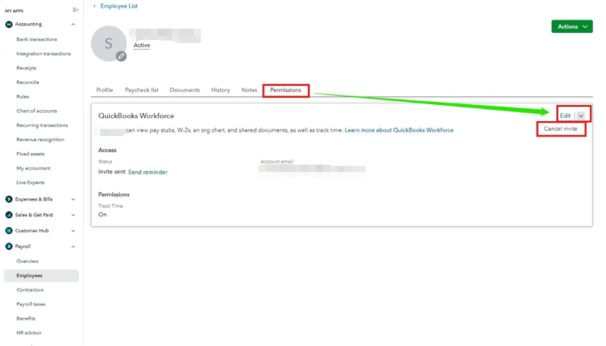The image size is (606, 346).
Task: Click the Expenses & Bills label
Action: pos(34,199)
